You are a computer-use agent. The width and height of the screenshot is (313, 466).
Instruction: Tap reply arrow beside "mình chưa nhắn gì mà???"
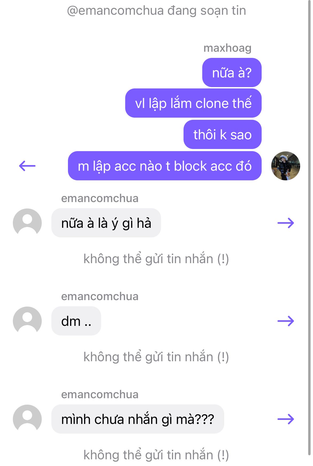(286, 419)
